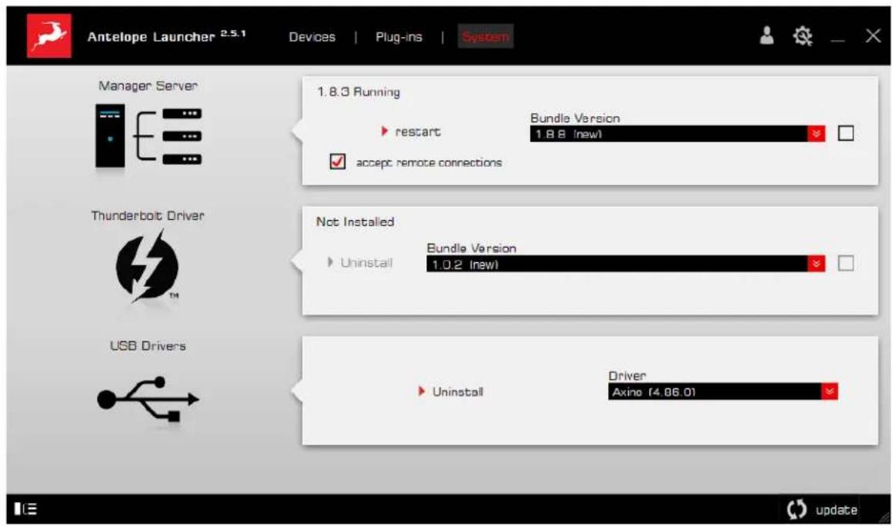The width and height of the screenshot is (892, 526).
Task: Click the red arrow beside USB Uninstall
Action: click(422, 391)
